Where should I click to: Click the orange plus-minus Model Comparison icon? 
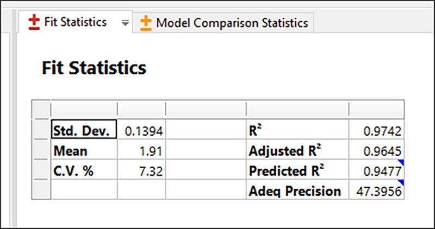click(x=146, y=23)
